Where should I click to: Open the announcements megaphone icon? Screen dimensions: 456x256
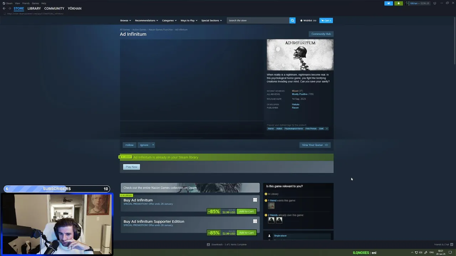[388, 3]
